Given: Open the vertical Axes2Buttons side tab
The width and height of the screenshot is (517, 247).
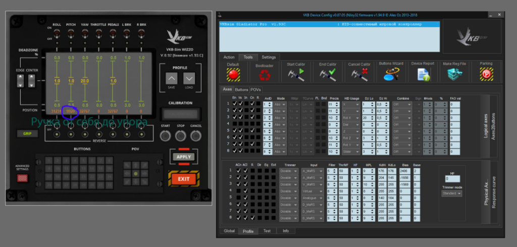Looking at the screenshot, I should [x=494, y=127].
